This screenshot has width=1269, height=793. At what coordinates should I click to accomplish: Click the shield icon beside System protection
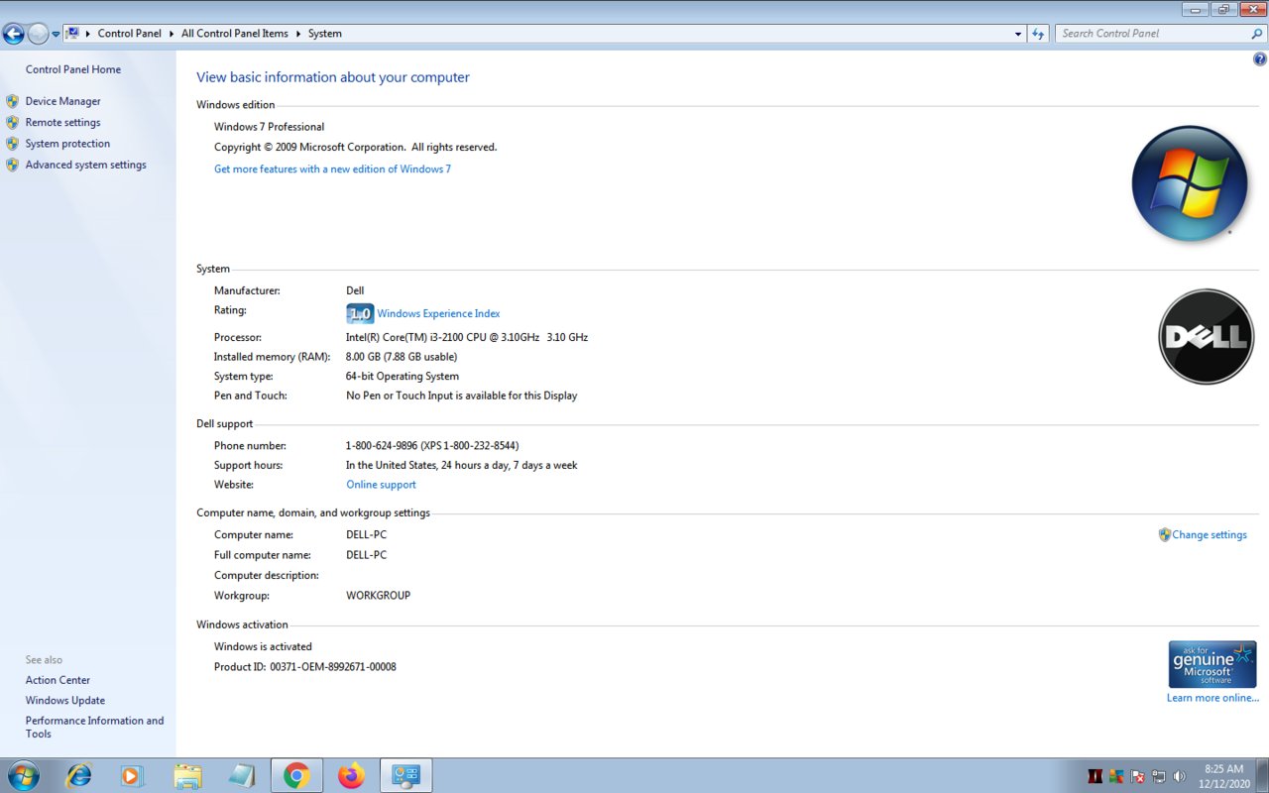point(13,144)
